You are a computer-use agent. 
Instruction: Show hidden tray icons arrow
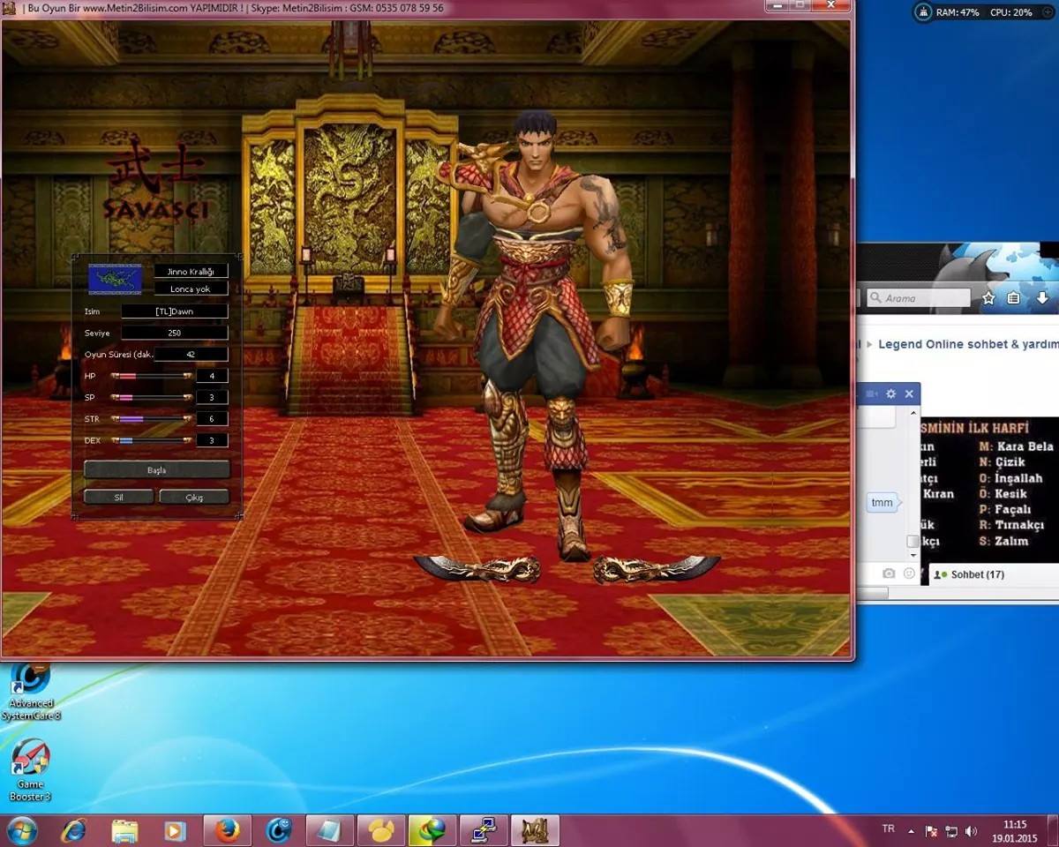point(911,831)
